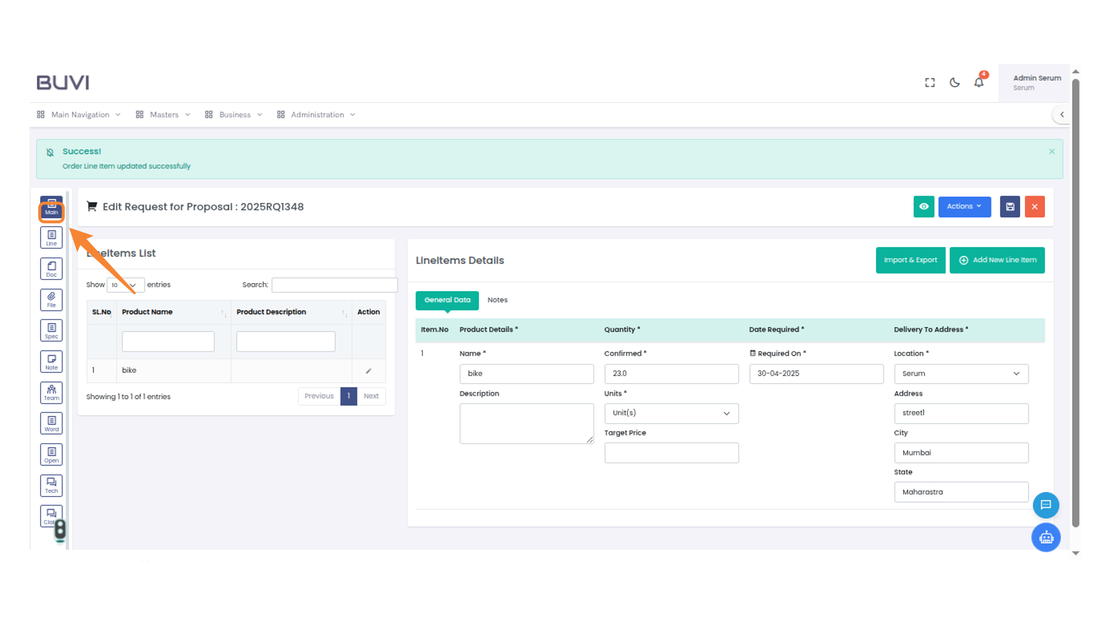The image size is (1111, 625).
Task: Open the Units dropdown
Action: 671,413
